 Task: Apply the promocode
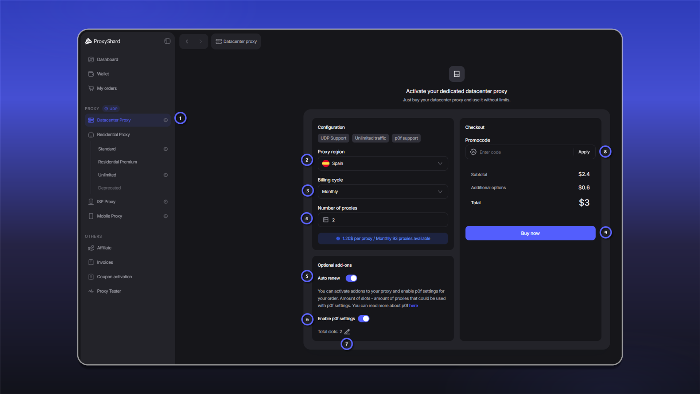pyautogui.click(x=584, y=152)
